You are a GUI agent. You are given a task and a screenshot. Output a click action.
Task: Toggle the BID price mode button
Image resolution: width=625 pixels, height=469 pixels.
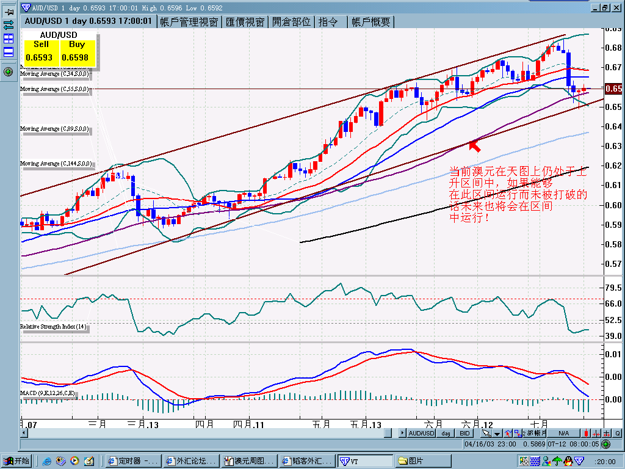[x=464, y=433]
